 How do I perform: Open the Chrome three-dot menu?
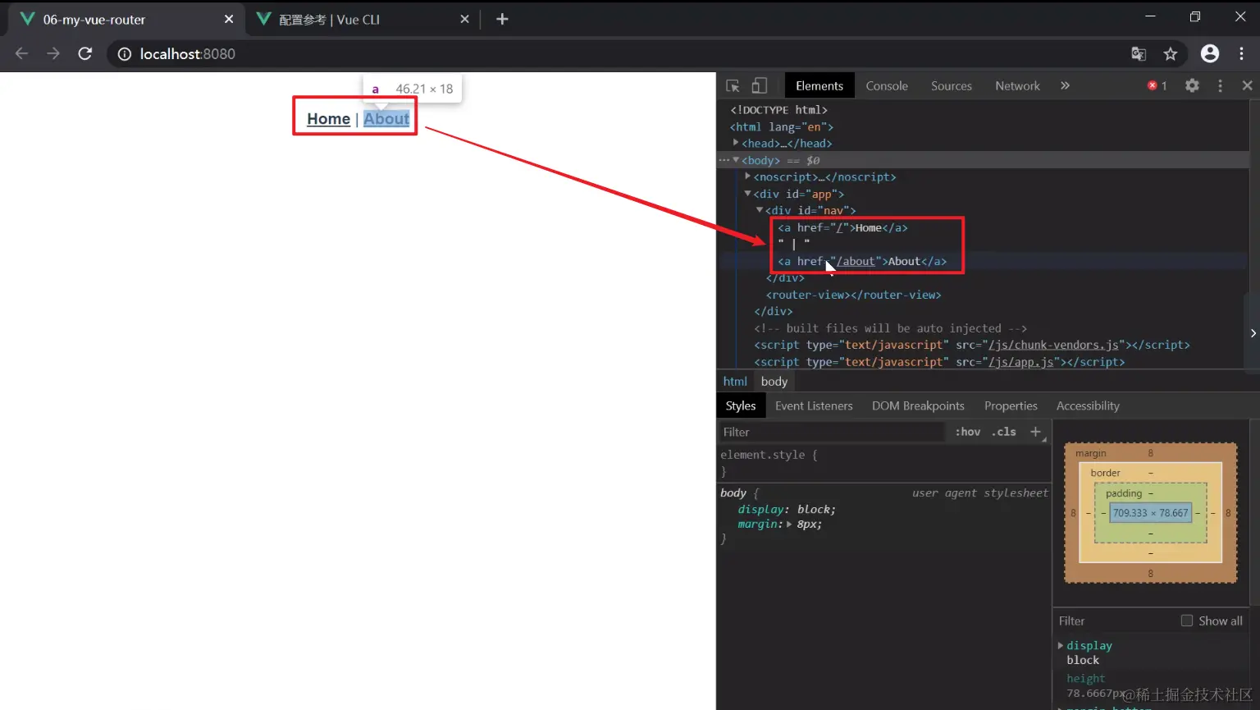tap(1242, 53)
